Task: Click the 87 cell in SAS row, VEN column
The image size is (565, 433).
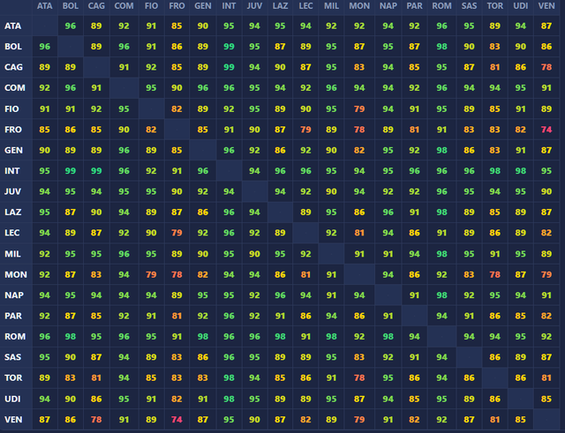Action: coord(546,357)
